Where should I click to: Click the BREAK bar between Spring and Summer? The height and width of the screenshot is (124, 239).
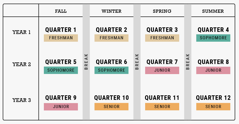pos(188,62)
